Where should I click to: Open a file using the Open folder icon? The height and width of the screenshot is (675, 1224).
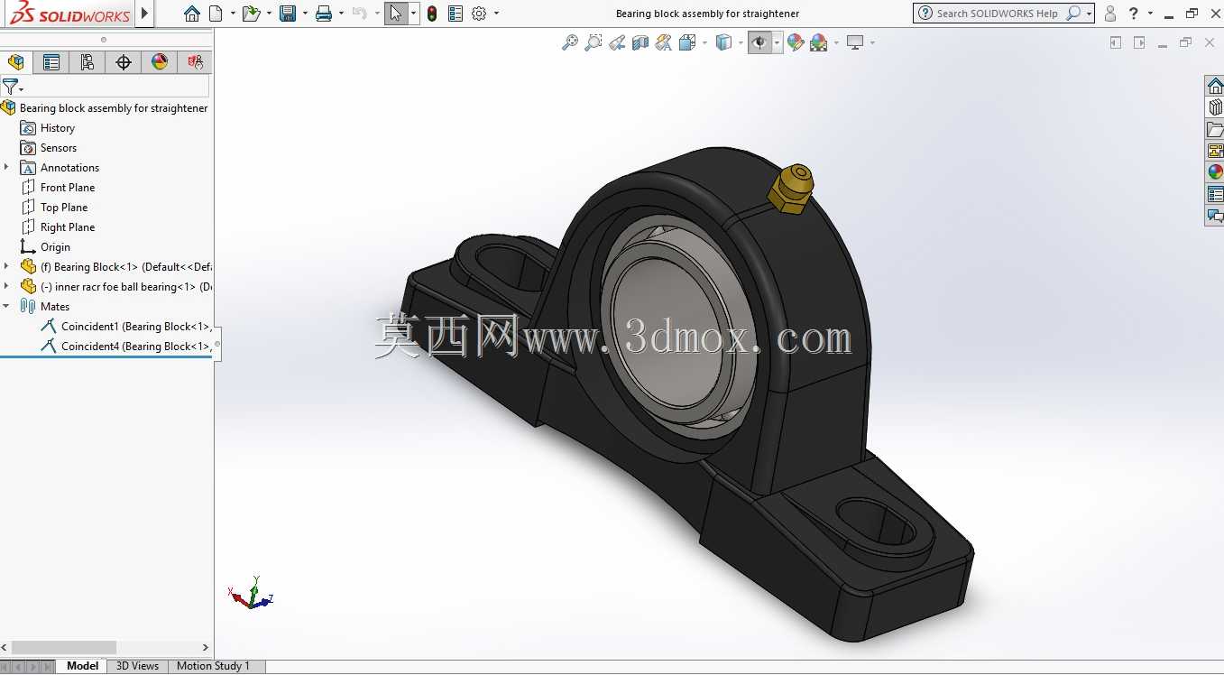[252, 14]
